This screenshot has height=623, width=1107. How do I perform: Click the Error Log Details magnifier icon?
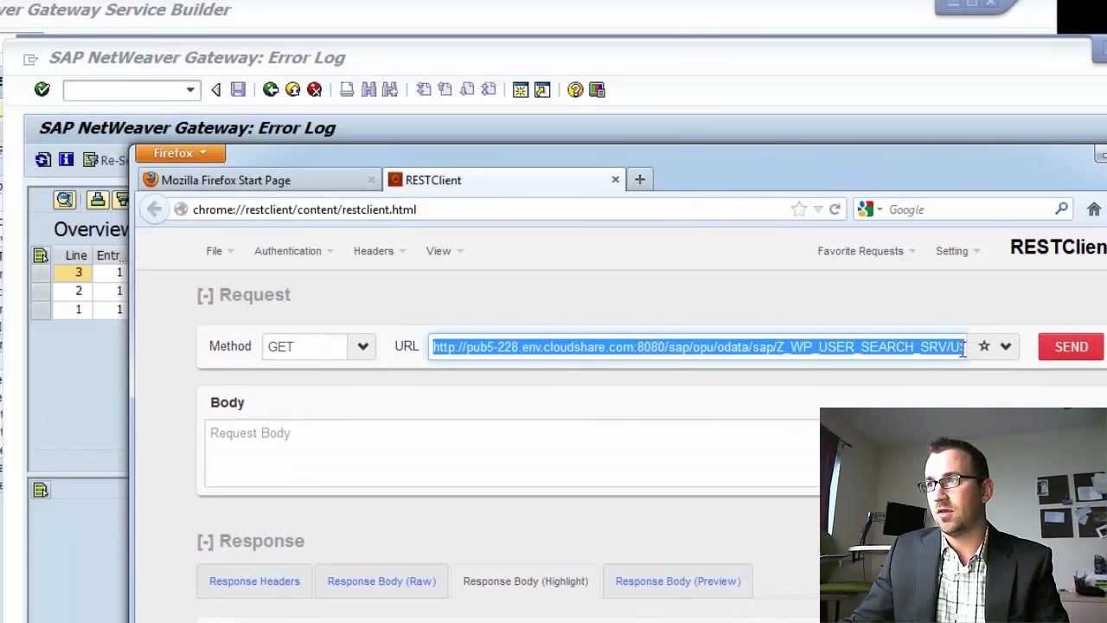click(65, 200)
